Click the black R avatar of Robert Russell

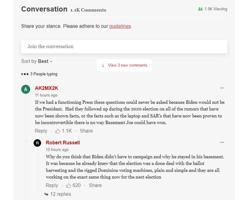pos(37,143)
